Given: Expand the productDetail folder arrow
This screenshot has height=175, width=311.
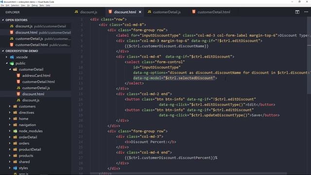Looking at the screenshot, I should point(10,149).
